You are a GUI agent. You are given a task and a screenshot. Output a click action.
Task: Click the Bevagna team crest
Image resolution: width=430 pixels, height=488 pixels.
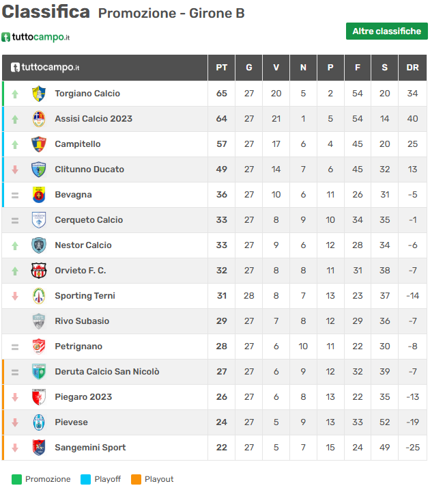click(39, 195)
